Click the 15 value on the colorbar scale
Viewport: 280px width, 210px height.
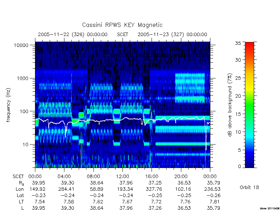[x=238, y=114]
